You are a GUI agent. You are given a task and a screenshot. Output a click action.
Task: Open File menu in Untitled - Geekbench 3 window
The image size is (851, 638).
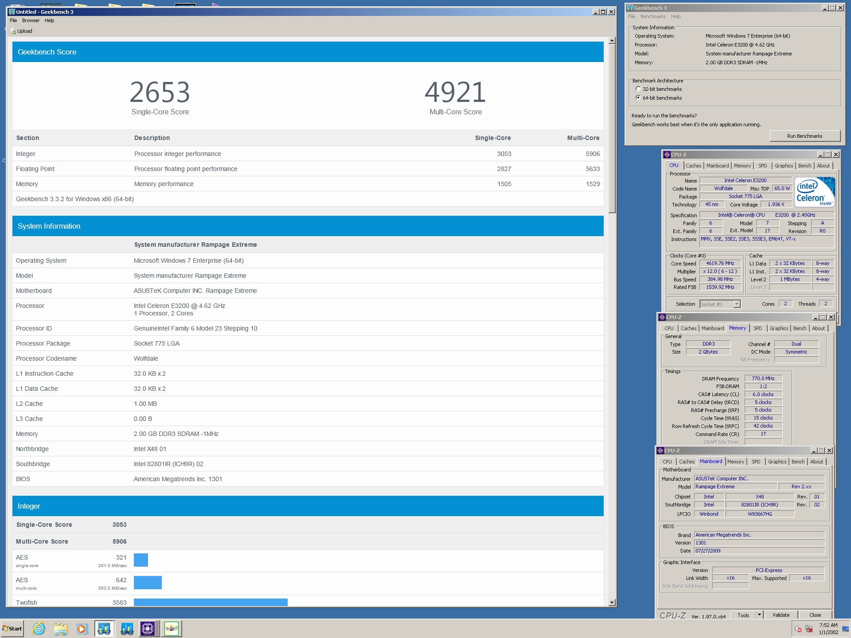(x=13, y=20)
